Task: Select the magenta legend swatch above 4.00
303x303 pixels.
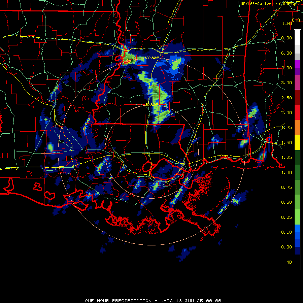Action: (x=297, y=64)
